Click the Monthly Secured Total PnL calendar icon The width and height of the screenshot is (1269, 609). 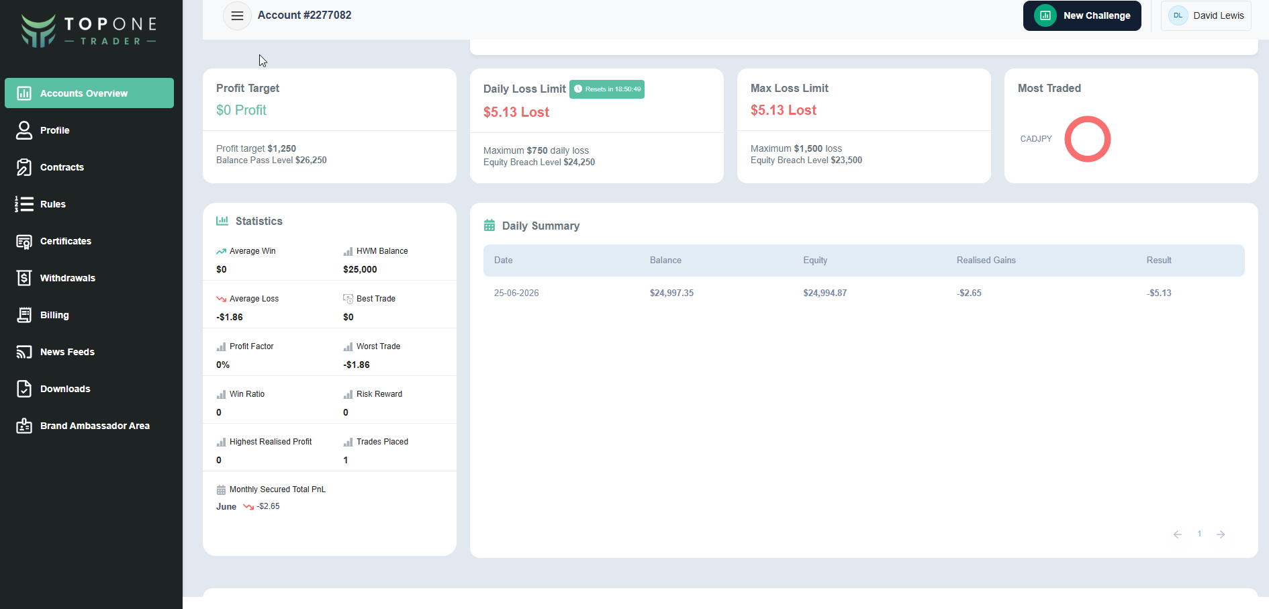(x=221, y=490)
